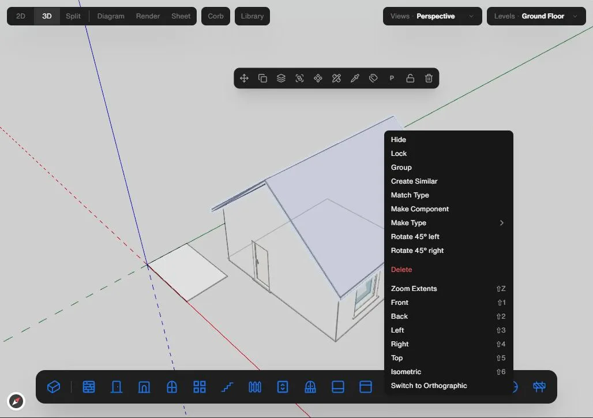Click Switch to Orthographic

(449, 386)
